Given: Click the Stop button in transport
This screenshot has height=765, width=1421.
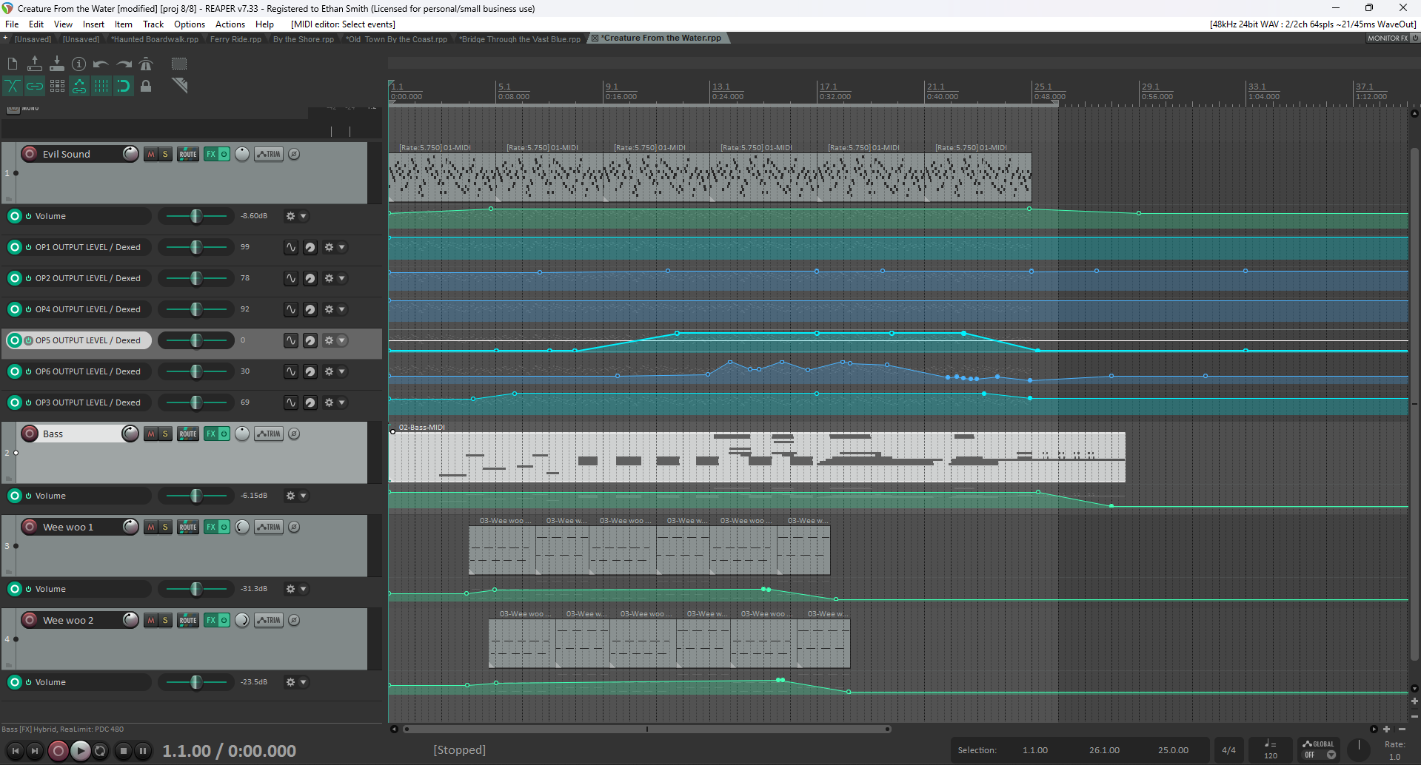Looking at the screenshot, I should (124, 751).
